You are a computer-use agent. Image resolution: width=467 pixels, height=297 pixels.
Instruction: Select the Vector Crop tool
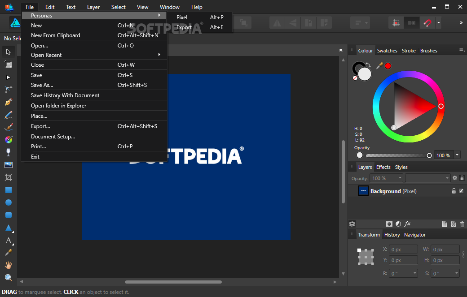point(9,177)
